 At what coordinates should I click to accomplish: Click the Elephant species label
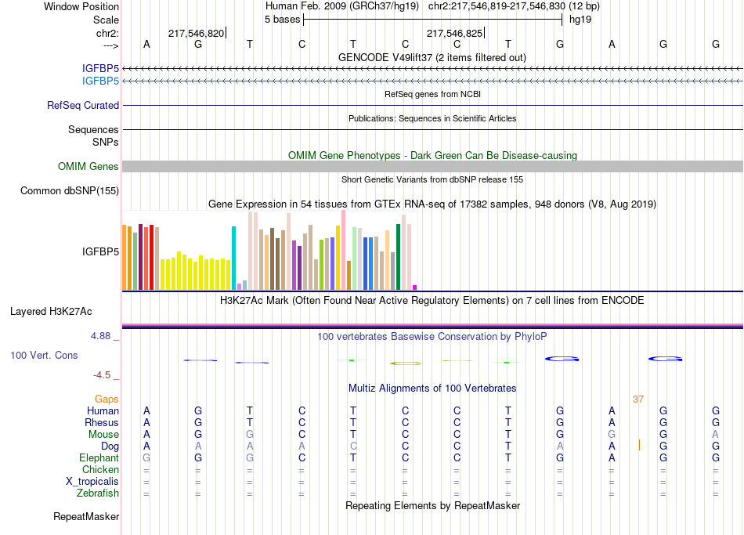99,458
